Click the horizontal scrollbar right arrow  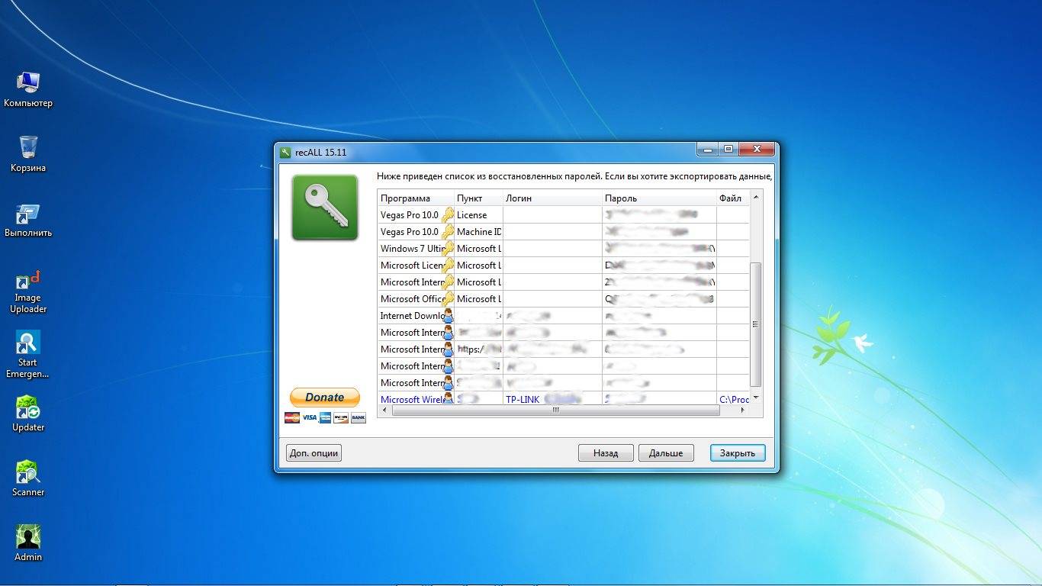click(x=744, y=411)
